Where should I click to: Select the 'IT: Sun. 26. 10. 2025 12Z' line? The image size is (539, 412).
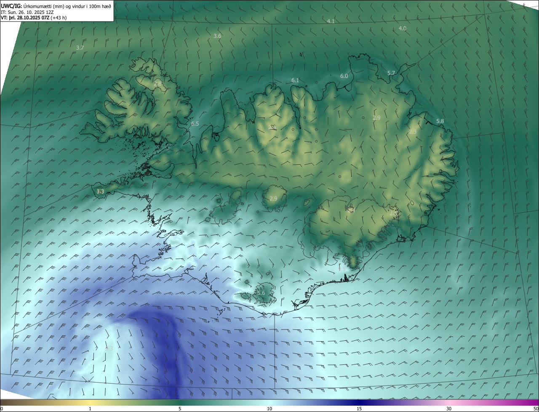pos(27,12)
